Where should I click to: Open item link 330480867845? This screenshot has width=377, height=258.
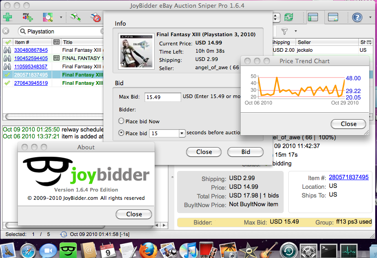click(x=31, y=50)
